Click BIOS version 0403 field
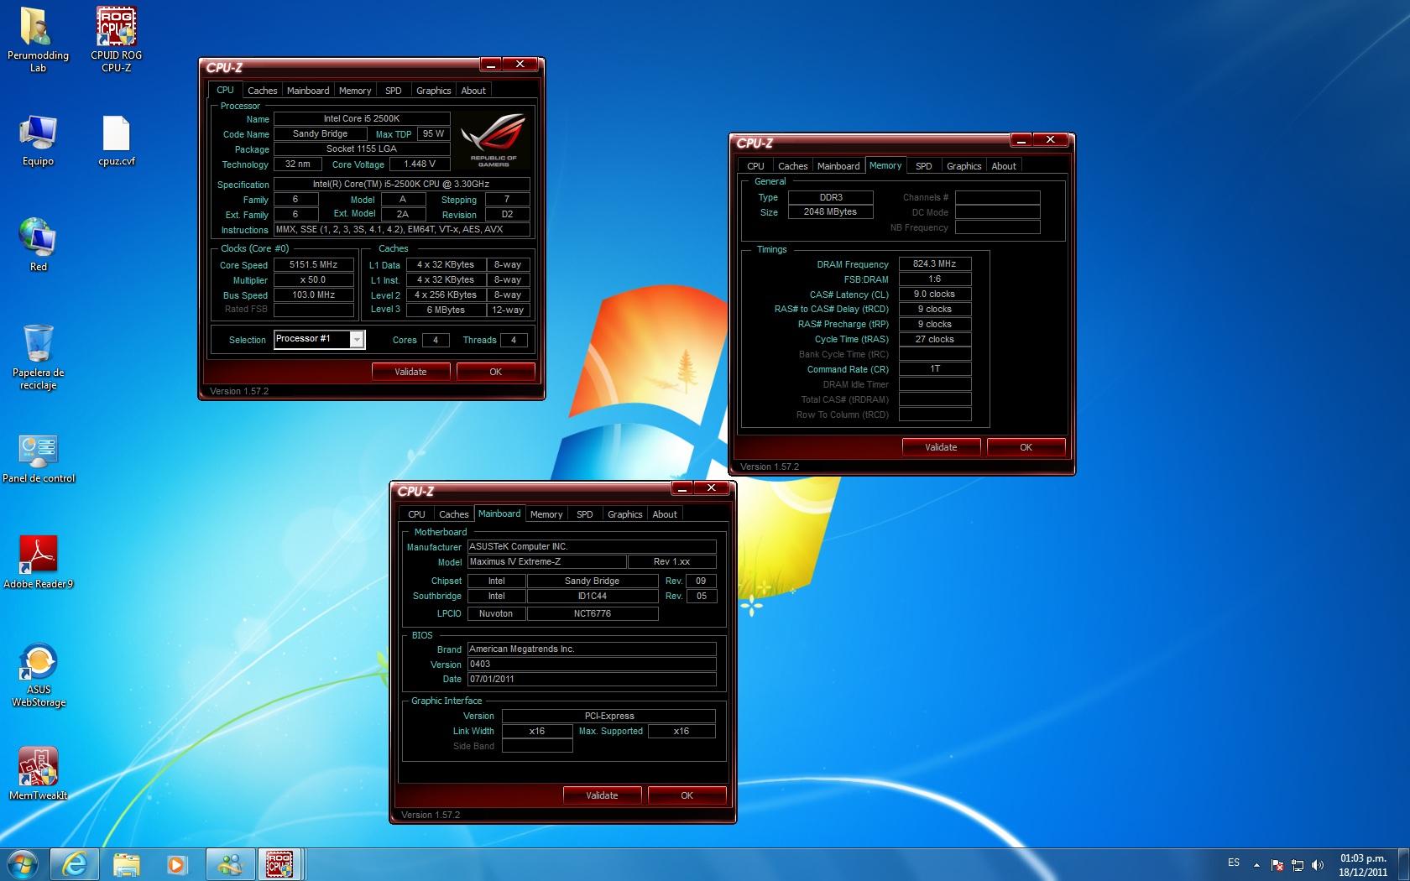Screen dimensions: 1410x881 [592, 664]
